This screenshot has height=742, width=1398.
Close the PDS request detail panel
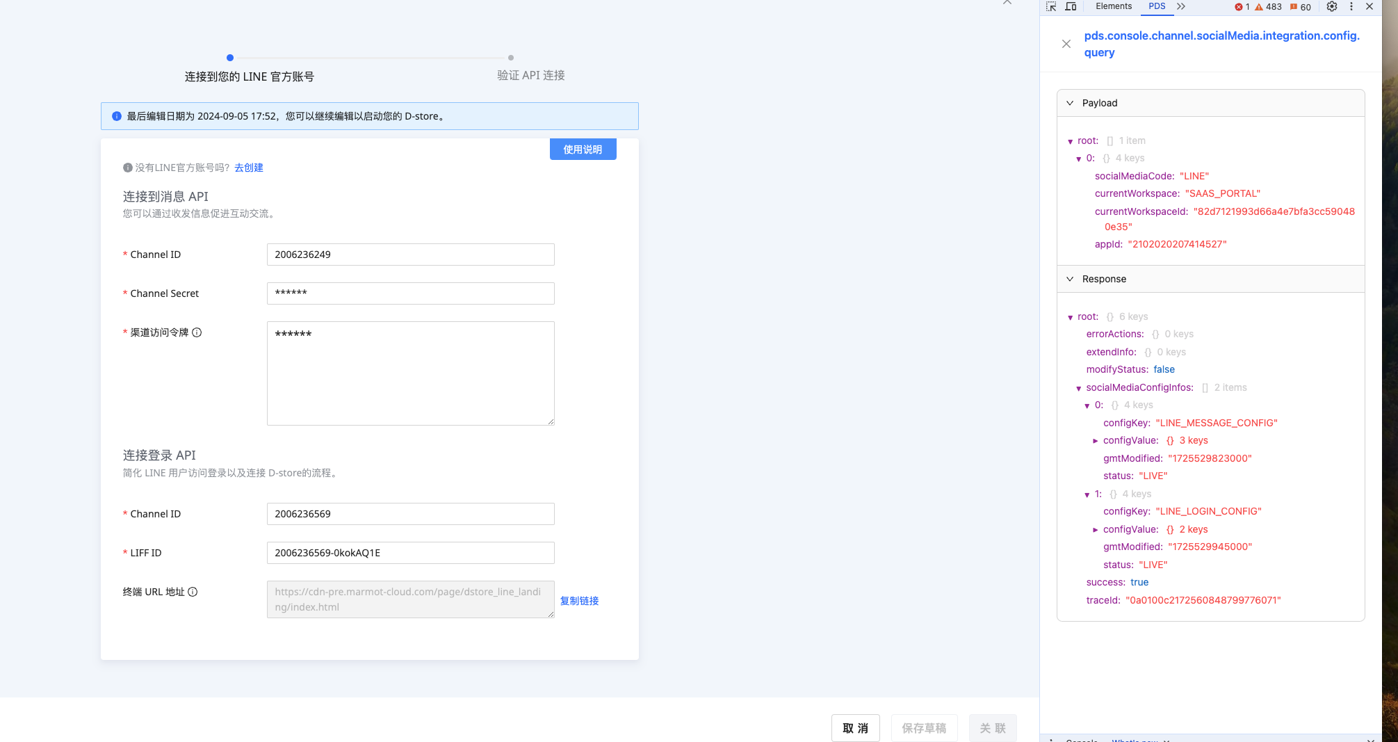click(1066, 44)
